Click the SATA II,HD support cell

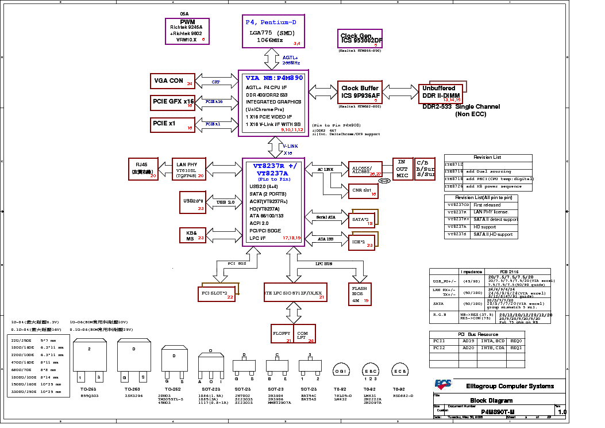493,235
